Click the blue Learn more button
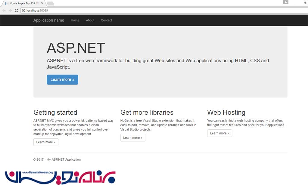The height and width of the screenshot is (185, 308). (62, 80)
